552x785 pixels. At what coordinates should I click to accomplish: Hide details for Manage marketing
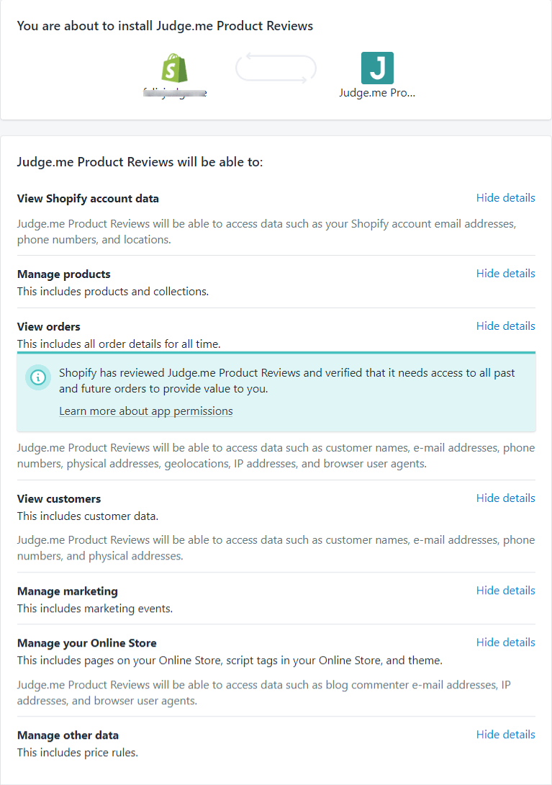click(505, 591)
